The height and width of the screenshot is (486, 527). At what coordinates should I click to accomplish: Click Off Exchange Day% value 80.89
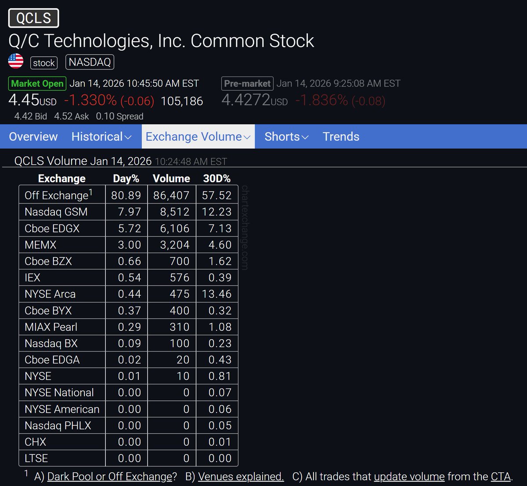[x=126, y=196]
